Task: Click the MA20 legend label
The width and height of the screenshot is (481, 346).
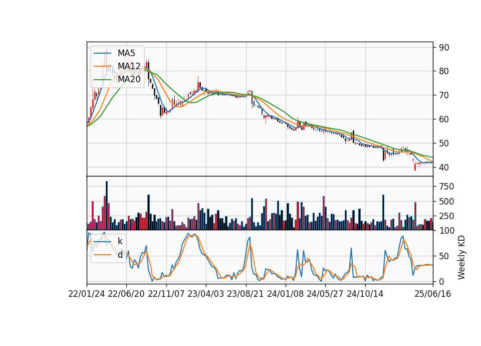Action: point(129,79)
